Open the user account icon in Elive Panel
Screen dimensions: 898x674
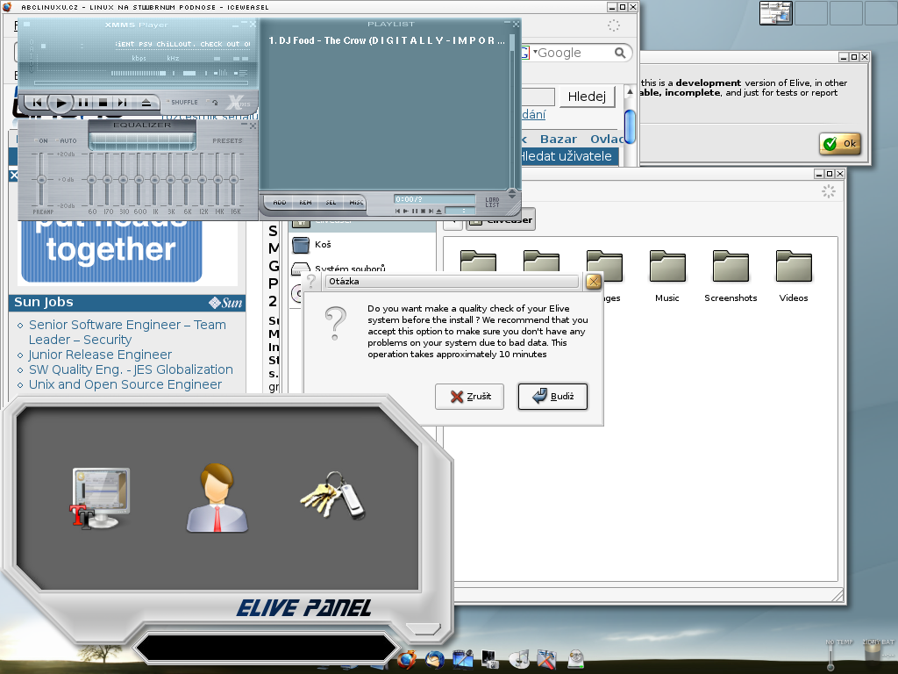point(217,498)
